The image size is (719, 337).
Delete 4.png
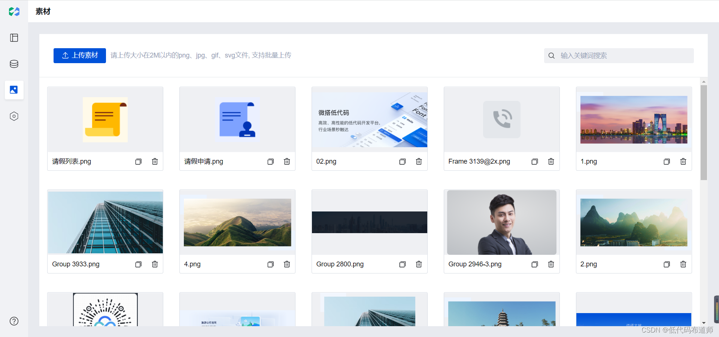(x=287, y=264)
